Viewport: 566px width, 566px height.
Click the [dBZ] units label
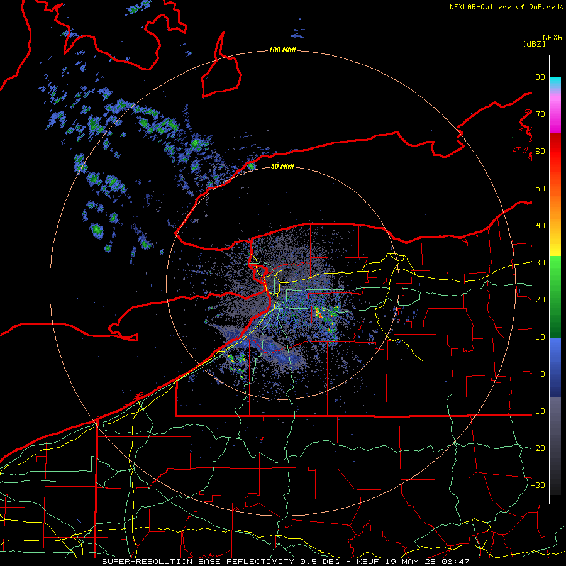pyautogui.click(x=534, y=43)
